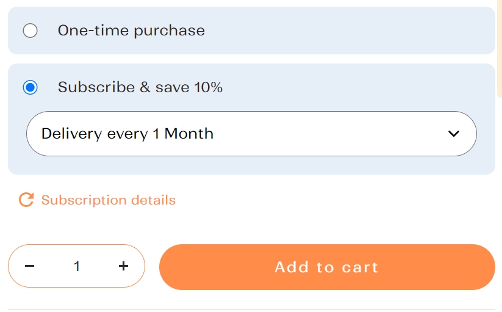This screenshot has height=312, width=502.
Task: Open the Delivery every 1 Month dropdown
Action: click(251, 134)
